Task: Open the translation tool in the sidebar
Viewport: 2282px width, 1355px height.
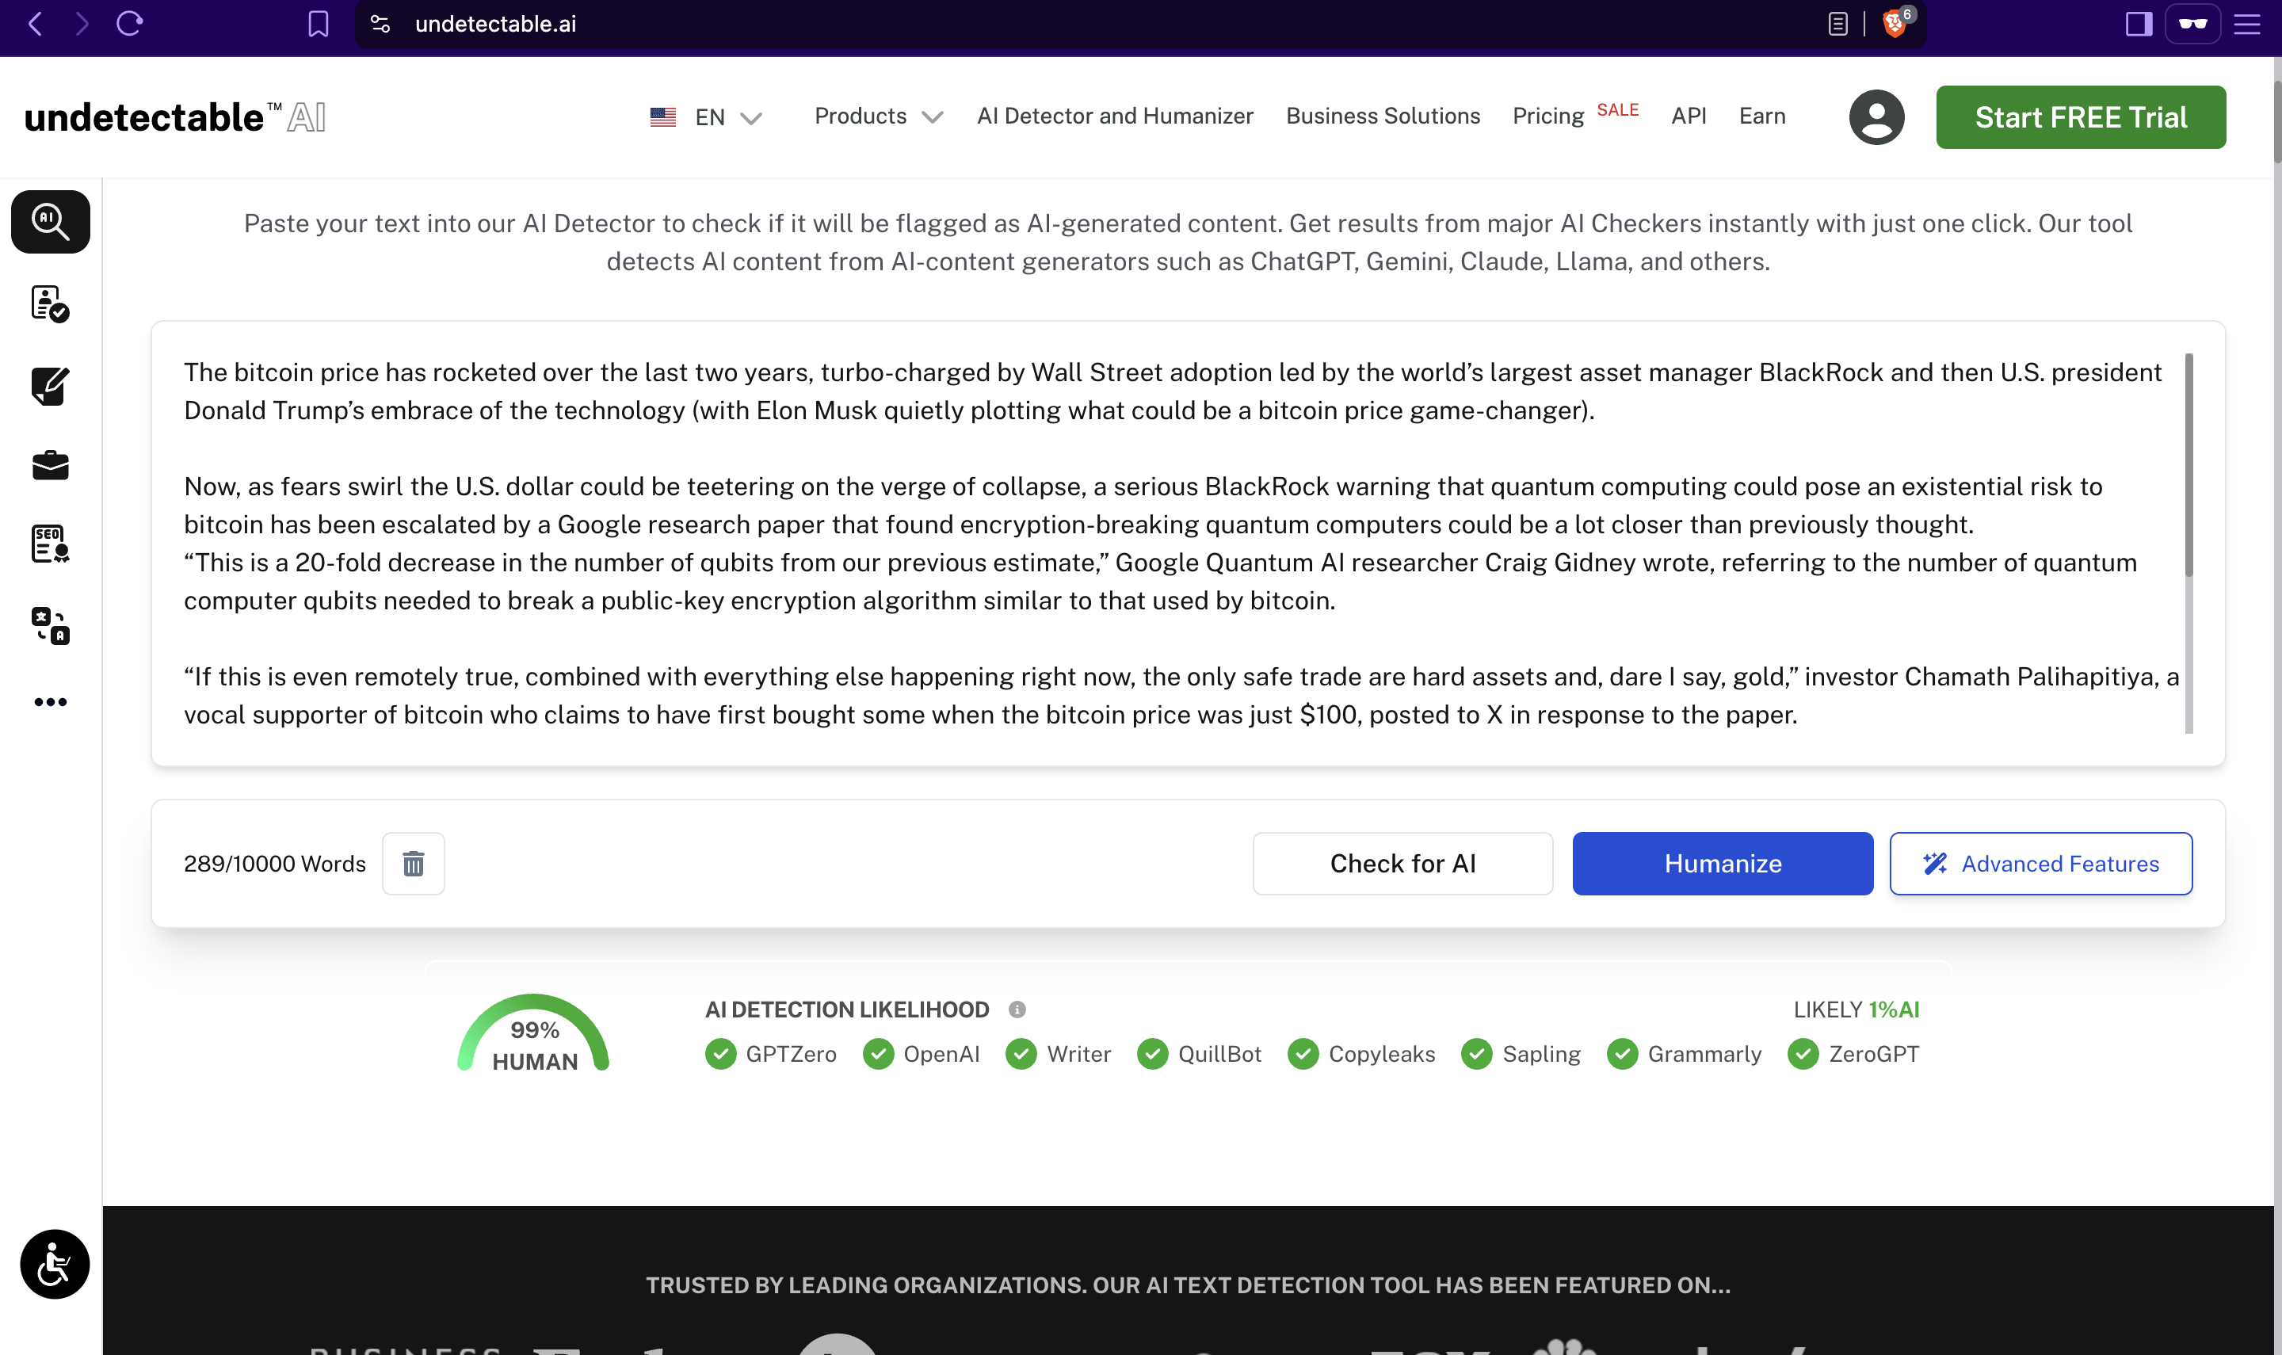Action: point(49,624)
